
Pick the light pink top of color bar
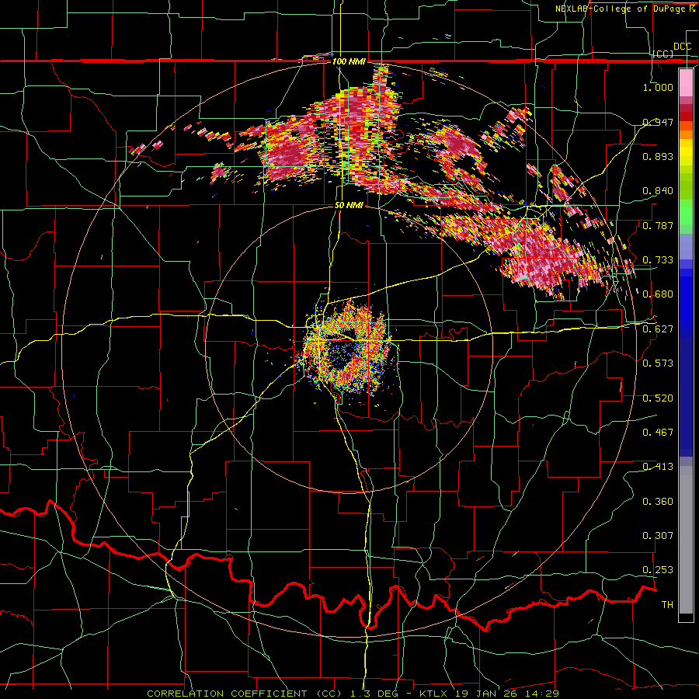(x=686, y=82)
